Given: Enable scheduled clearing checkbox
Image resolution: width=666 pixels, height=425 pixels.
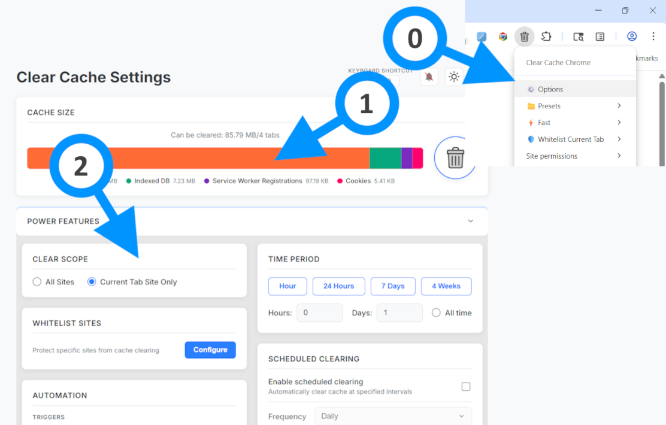Looking at the screenshot, I should point(466,386).
